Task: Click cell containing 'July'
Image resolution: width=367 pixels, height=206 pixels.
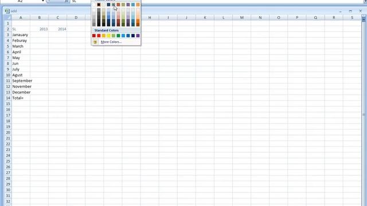Action: click(x=21, y=69)
